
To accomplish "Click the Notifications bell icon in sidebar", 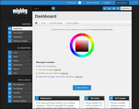I will tap(10, 65).
